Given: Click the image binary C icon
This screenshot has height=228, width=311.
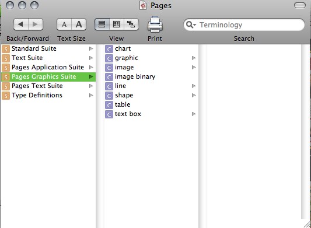Looking at the screenshot, I should click(109, 77).
